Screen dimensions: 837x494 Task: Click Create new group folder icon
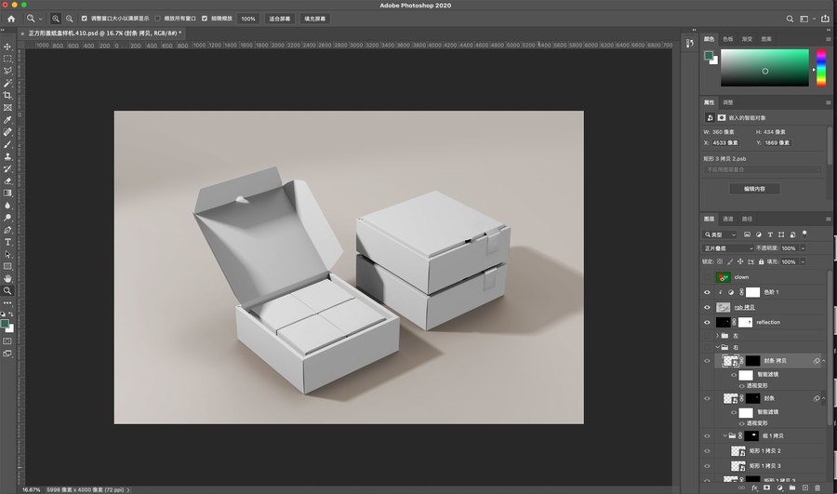coord(792,487)
